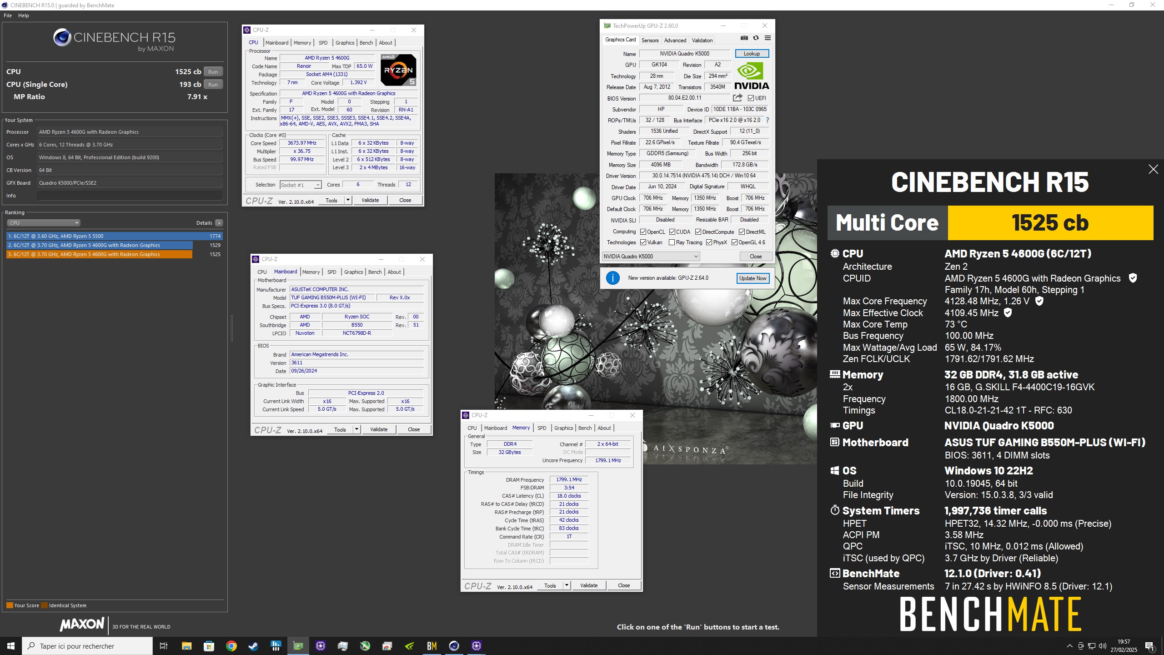Screen dimensions: 1164x655
Task: Switch to the Advanced tab in GPU-Z
Action: coord(675,40)
